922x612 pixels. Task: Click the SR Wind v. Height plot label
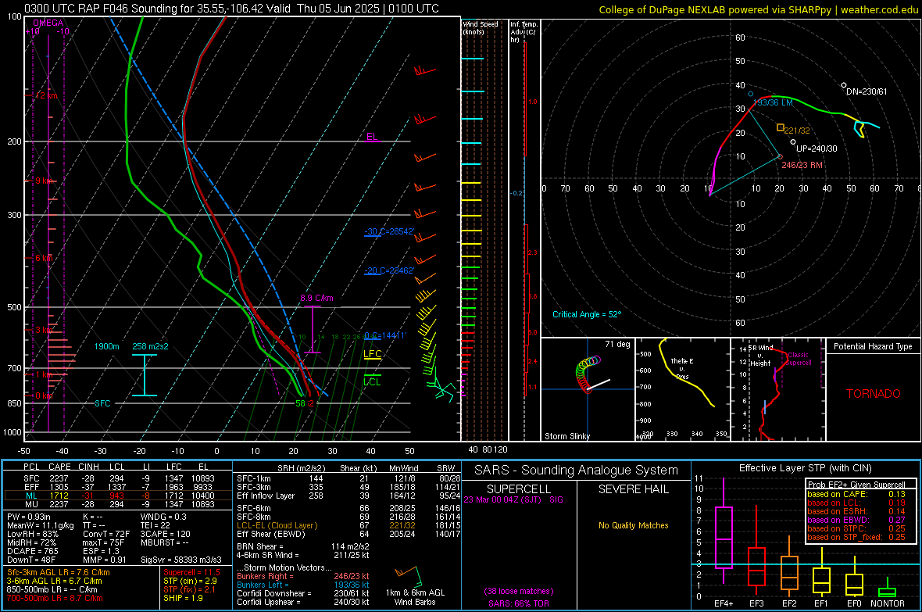[x=760, y=356]
